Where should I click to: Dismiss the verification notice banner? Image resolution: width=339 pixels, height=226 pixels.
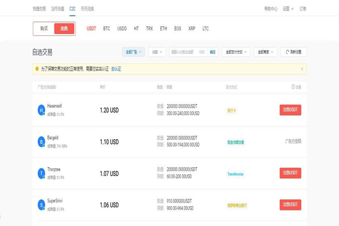[x=302, y=69]
